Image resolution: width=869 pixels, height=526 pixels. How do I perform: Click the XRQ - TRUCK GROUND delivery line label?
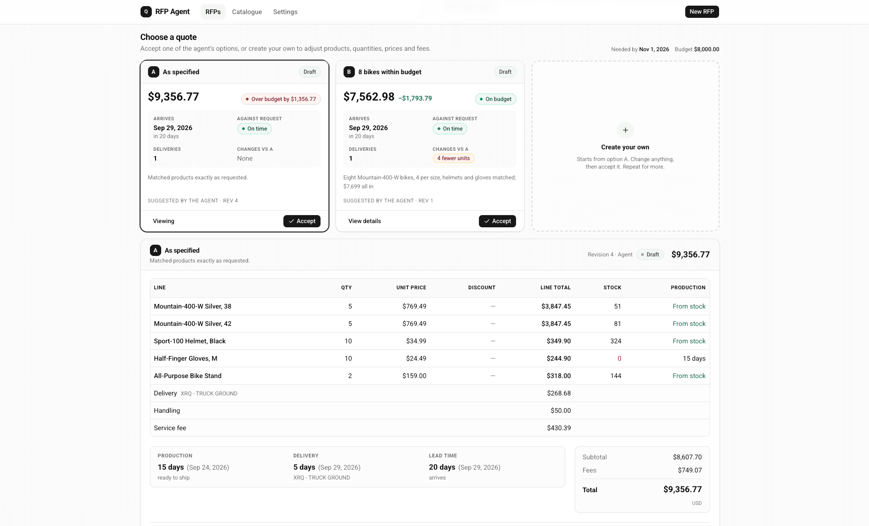(x=209, y=394)
